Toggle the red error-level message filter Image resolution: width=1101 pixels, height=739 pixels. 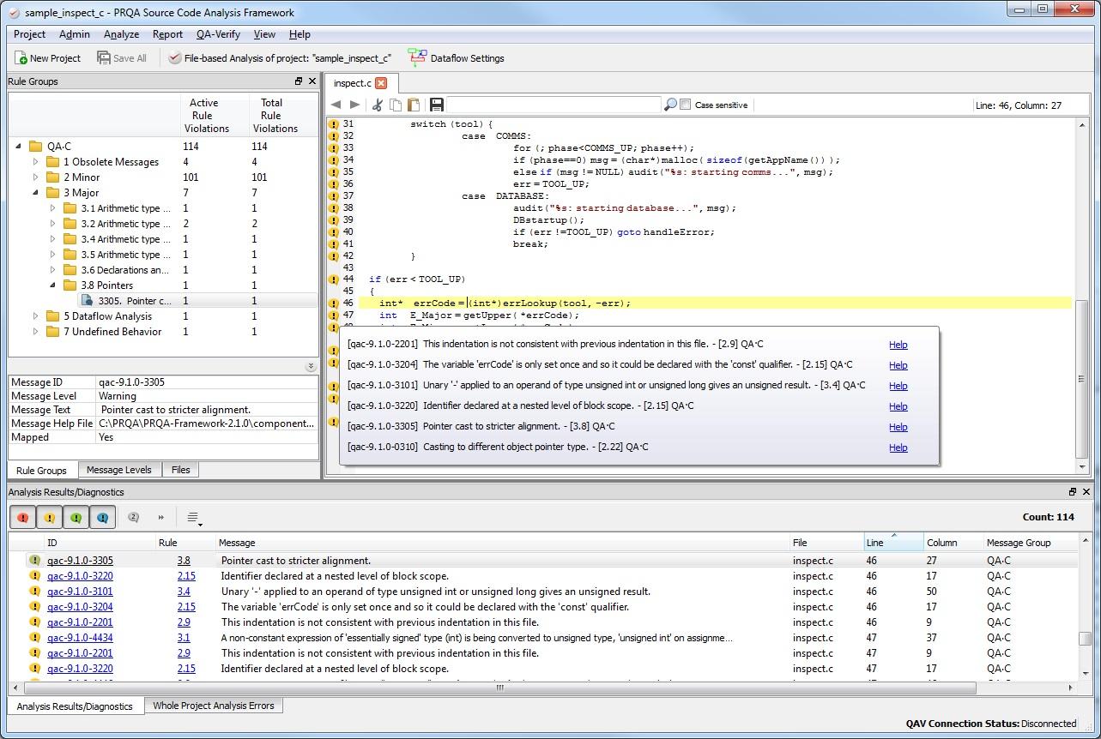23,518
